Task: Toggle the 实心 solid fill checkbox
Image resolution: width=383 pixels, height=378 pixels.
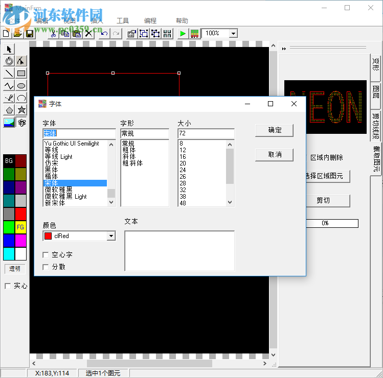Action: pos(8,286)
